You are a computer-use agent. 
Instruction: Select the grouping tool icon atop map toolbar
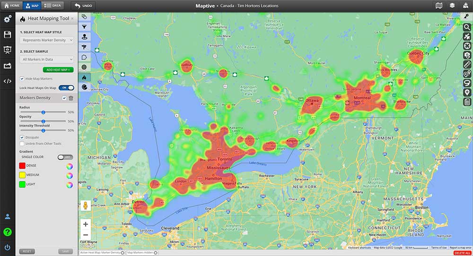point(85,17)
